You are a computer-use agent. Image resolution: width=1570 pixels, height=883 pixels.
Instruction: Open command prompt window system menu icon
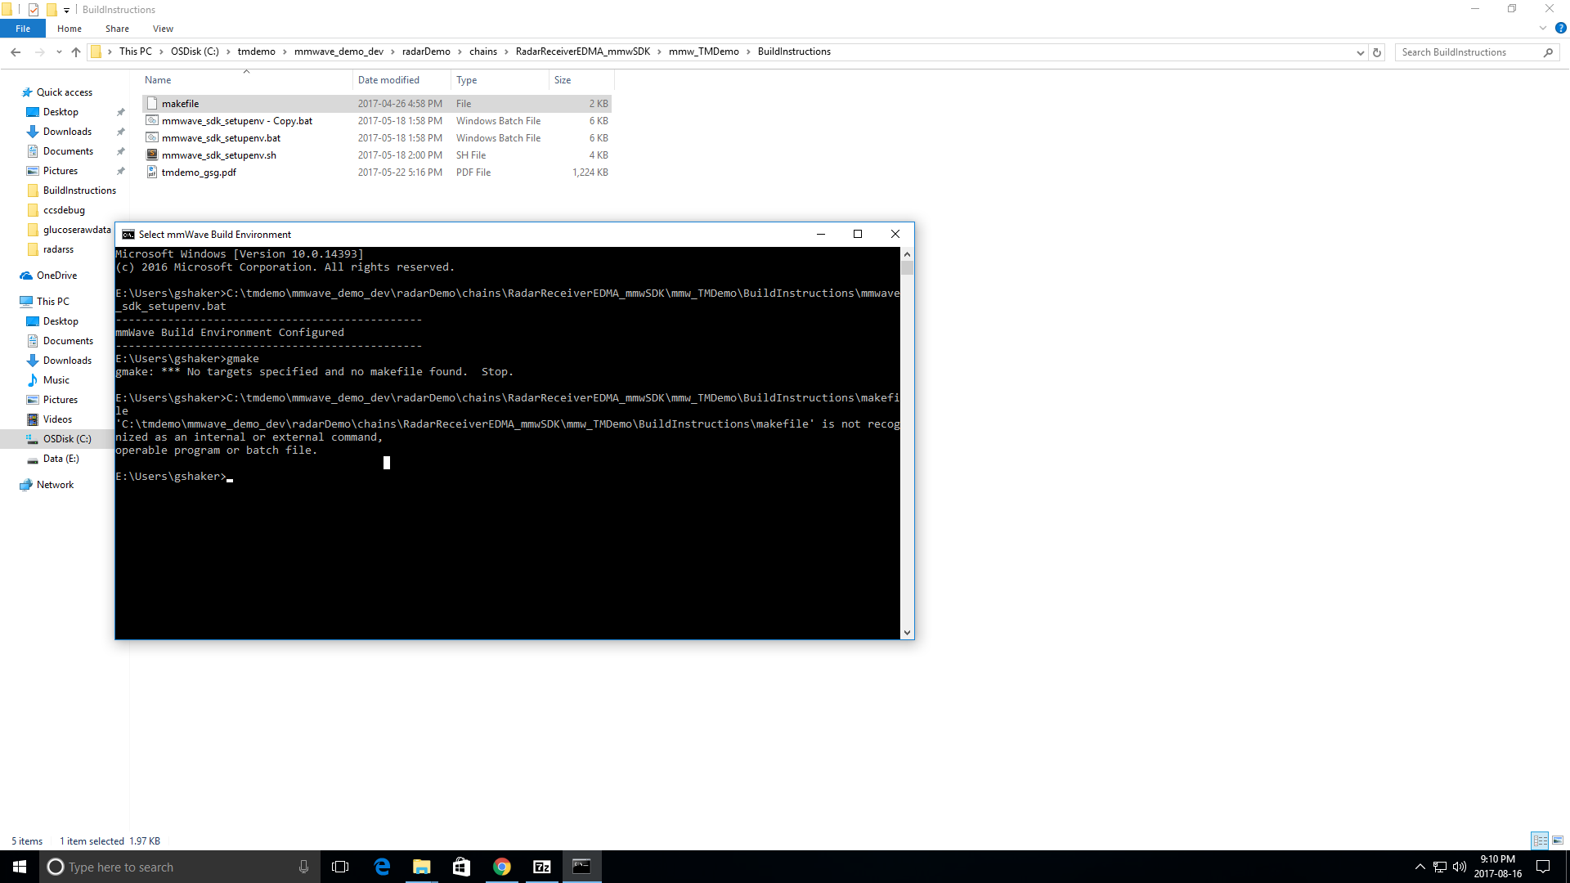pyautogui.click(x=128, y=235)
